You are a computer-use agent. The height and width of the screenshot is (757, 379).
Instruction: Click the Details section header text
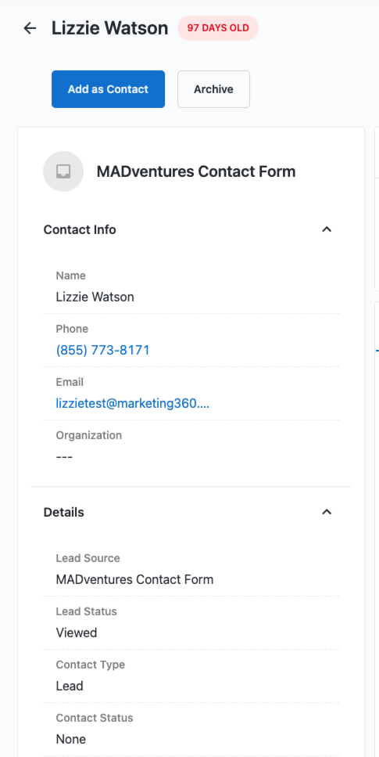point(63,512)
